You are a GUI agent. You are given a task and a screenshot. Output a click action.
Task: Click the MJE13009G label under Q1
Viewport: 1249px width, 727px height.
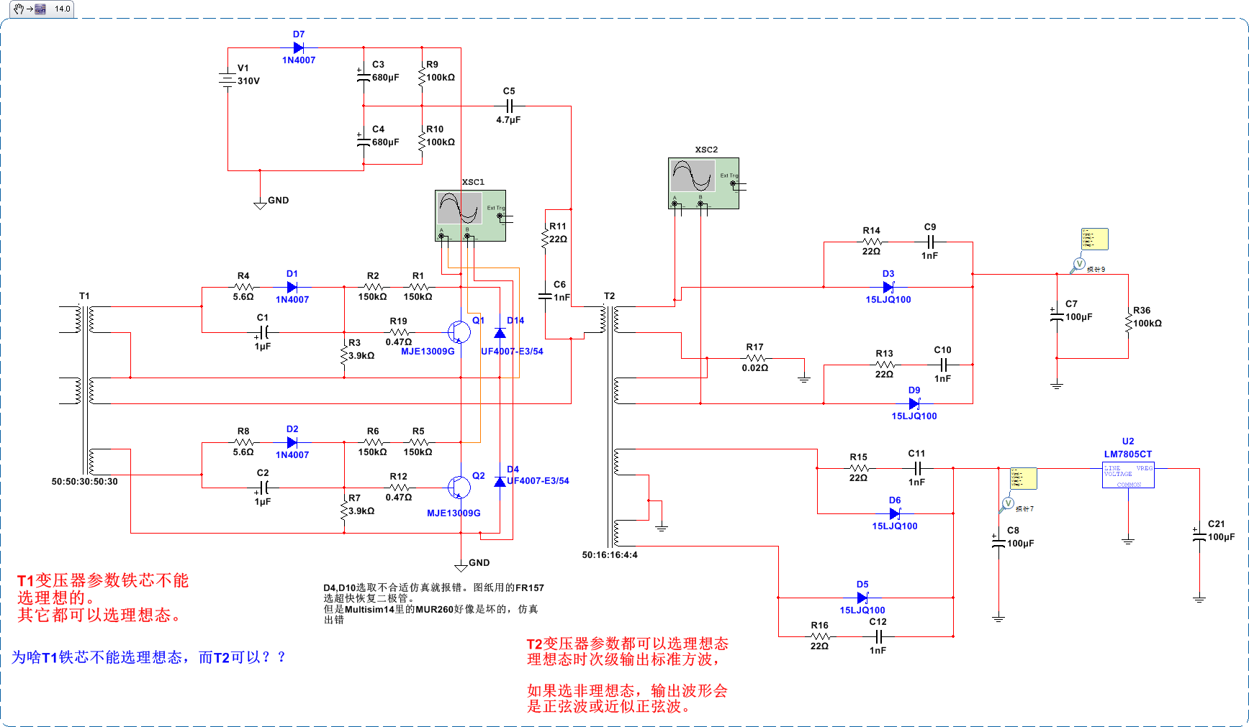pyautogui.click(x=428, y=352)
